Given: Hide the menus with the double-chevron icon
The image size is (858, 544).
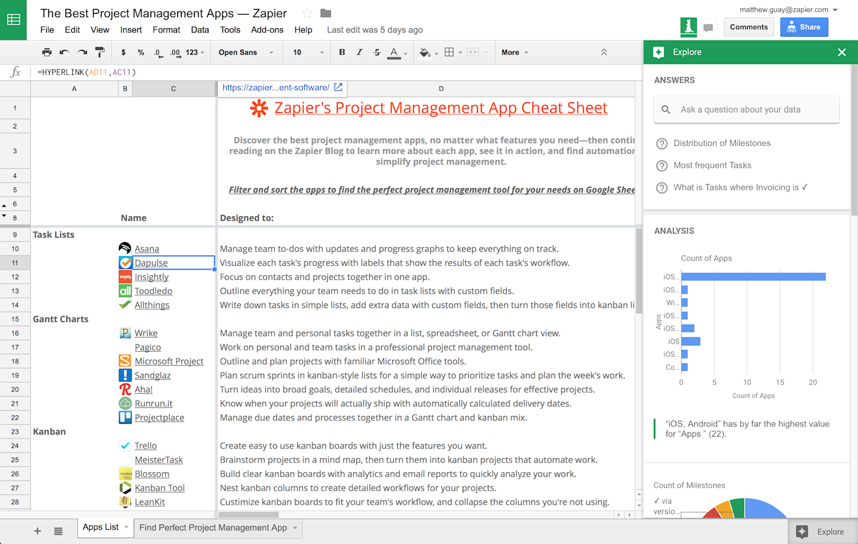Looking at the screenshot, I should [x=604, y=53].
